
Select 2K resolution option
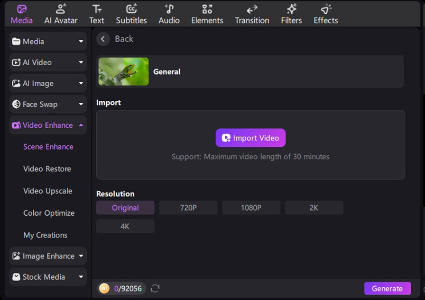click(314, 208)
